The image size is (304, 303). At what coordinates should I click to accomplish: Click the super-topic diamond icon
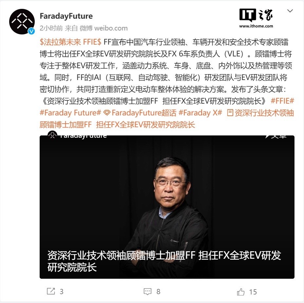point(107,113)
